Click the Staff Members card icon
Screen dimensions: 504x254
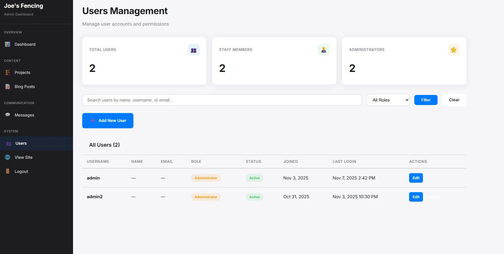click(324, 50)
